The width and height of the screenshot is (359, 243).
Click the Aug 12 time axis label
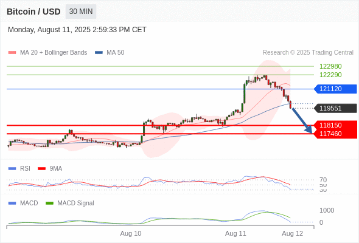[x=293, y=233]
